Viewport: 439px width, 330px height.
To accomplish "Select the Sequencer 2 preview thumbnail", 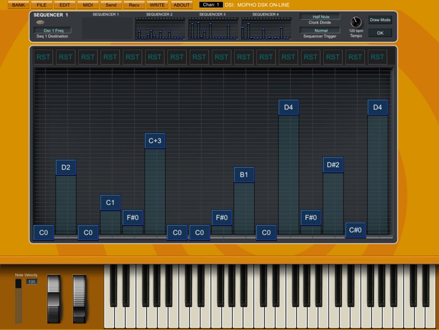I will pos(160,28).
